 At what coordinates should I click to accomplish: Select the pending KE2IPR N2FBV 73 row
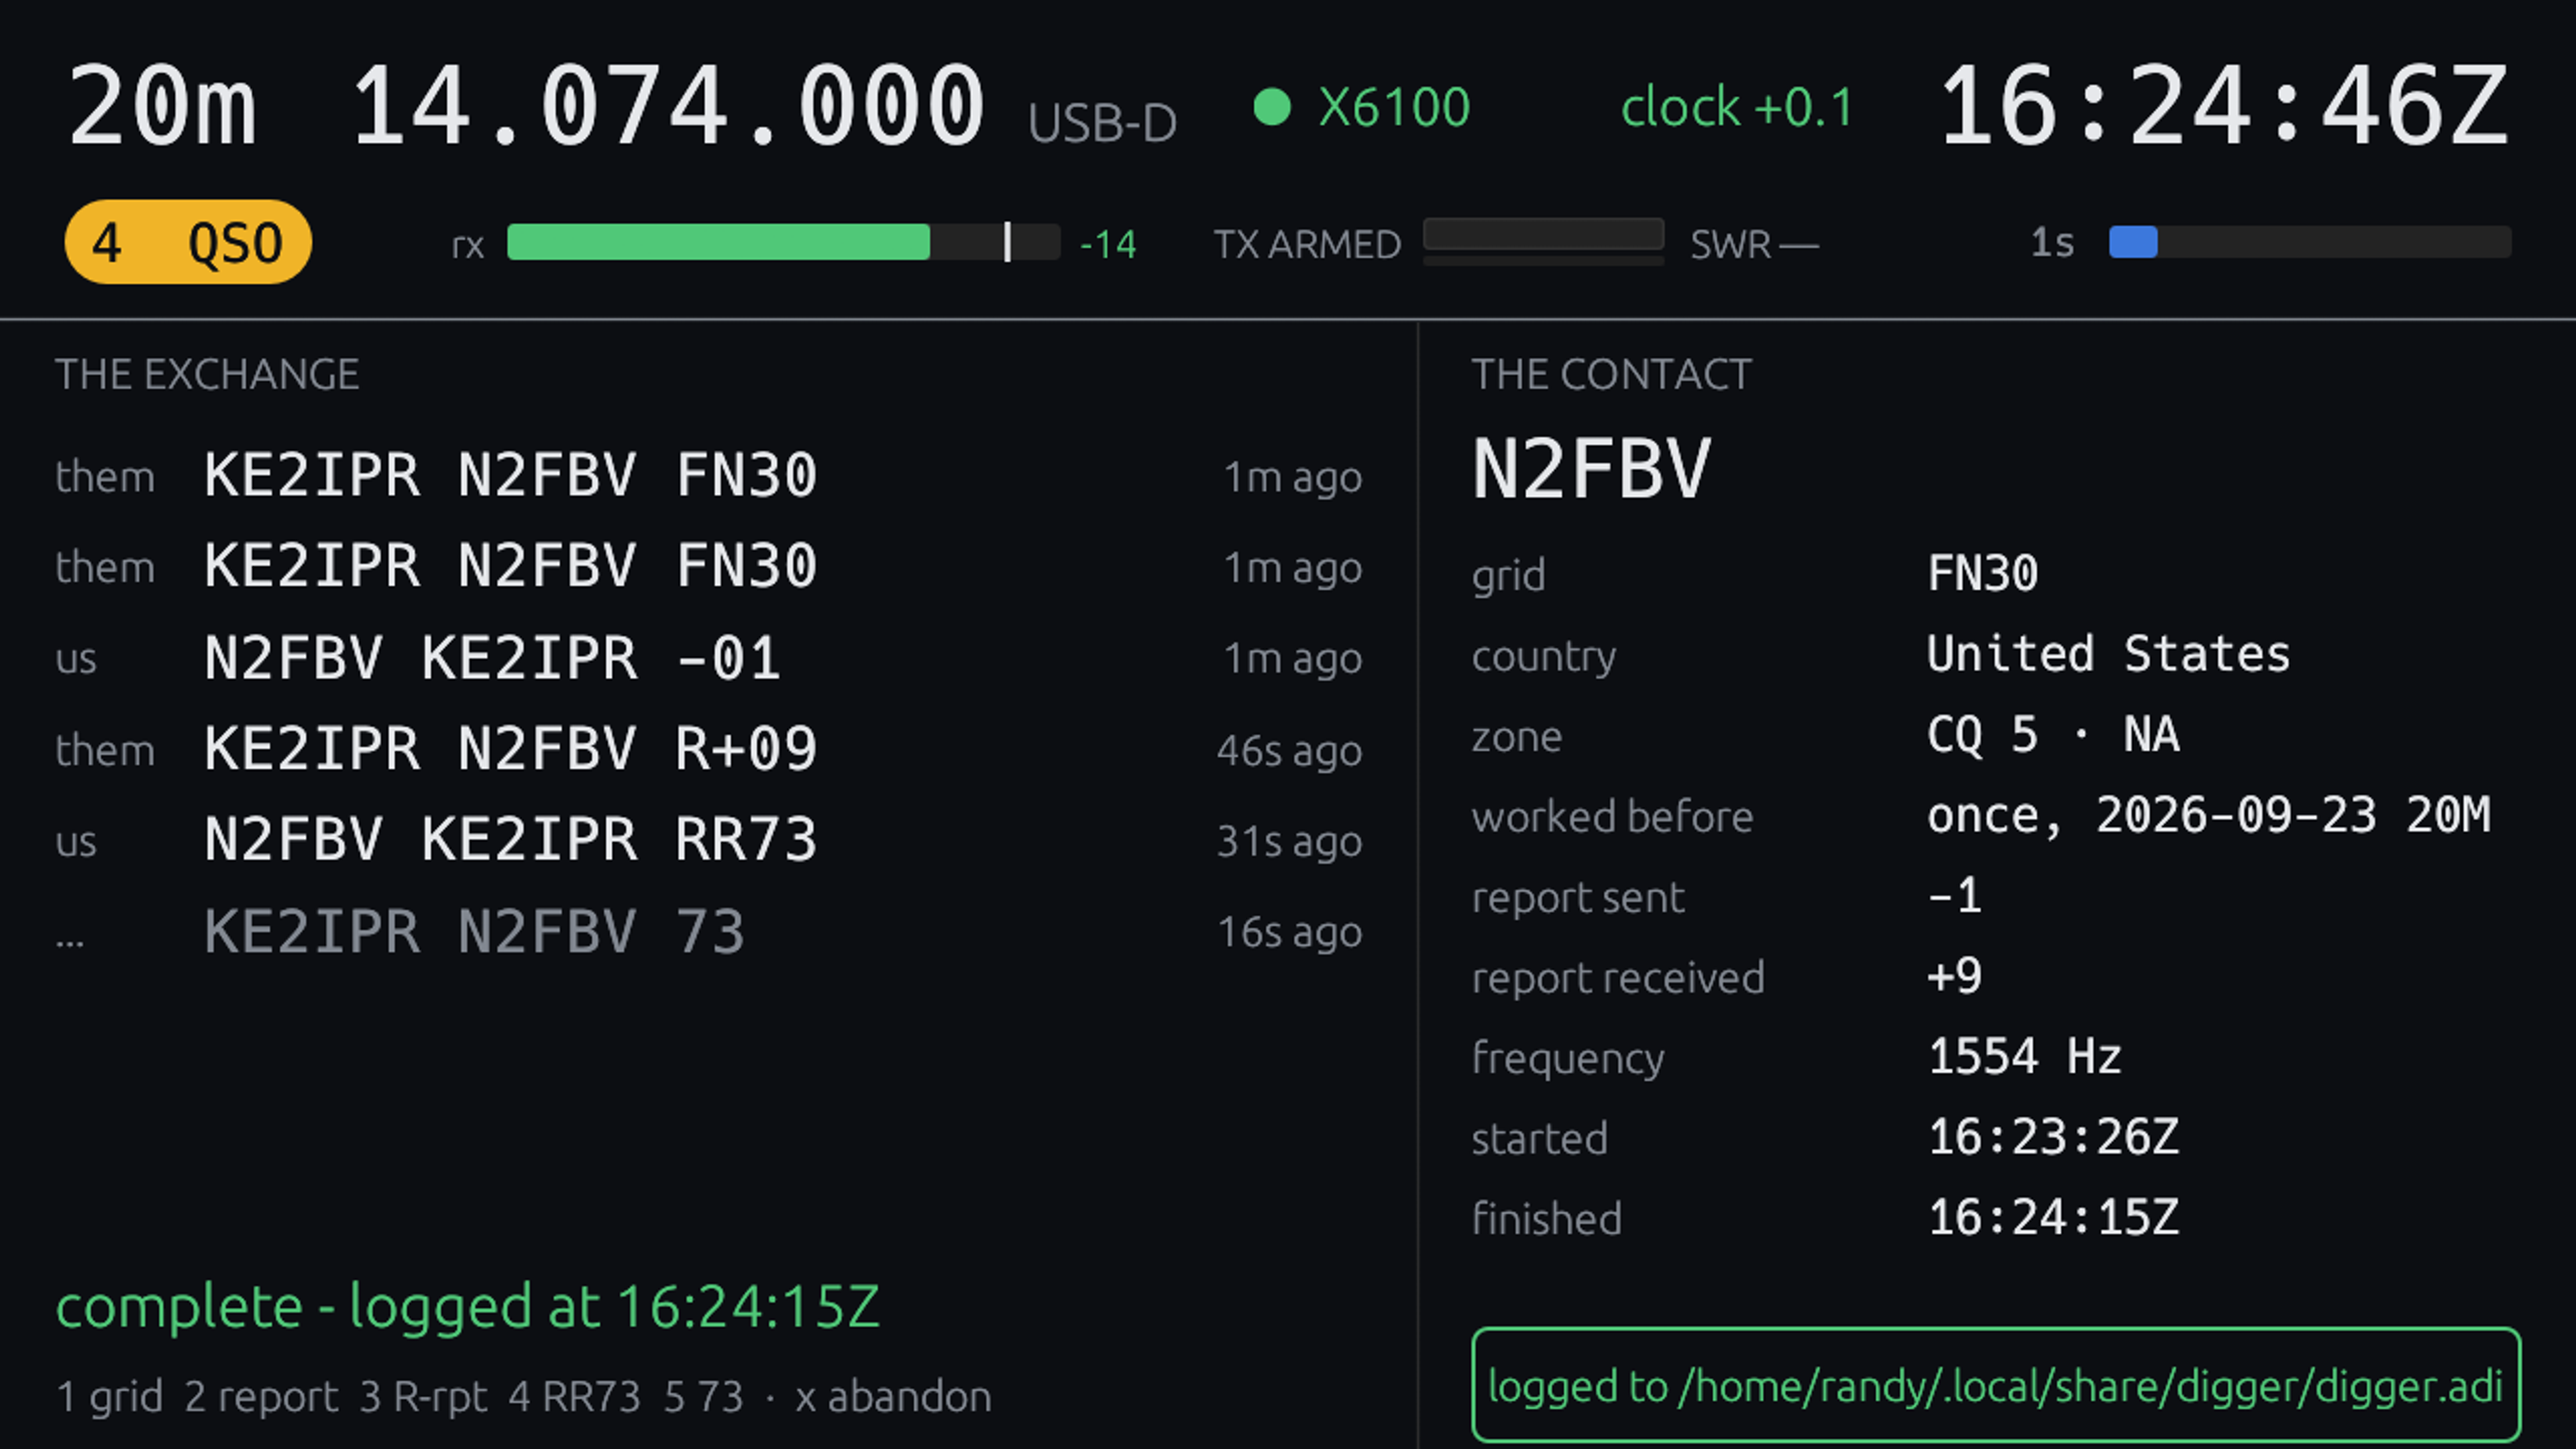pyautogui.click(x=709, y=931)
